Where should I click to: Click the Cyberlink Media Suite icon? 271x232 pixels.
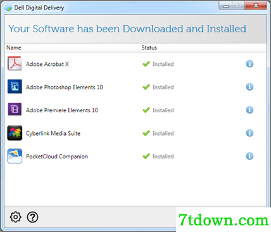15,133
